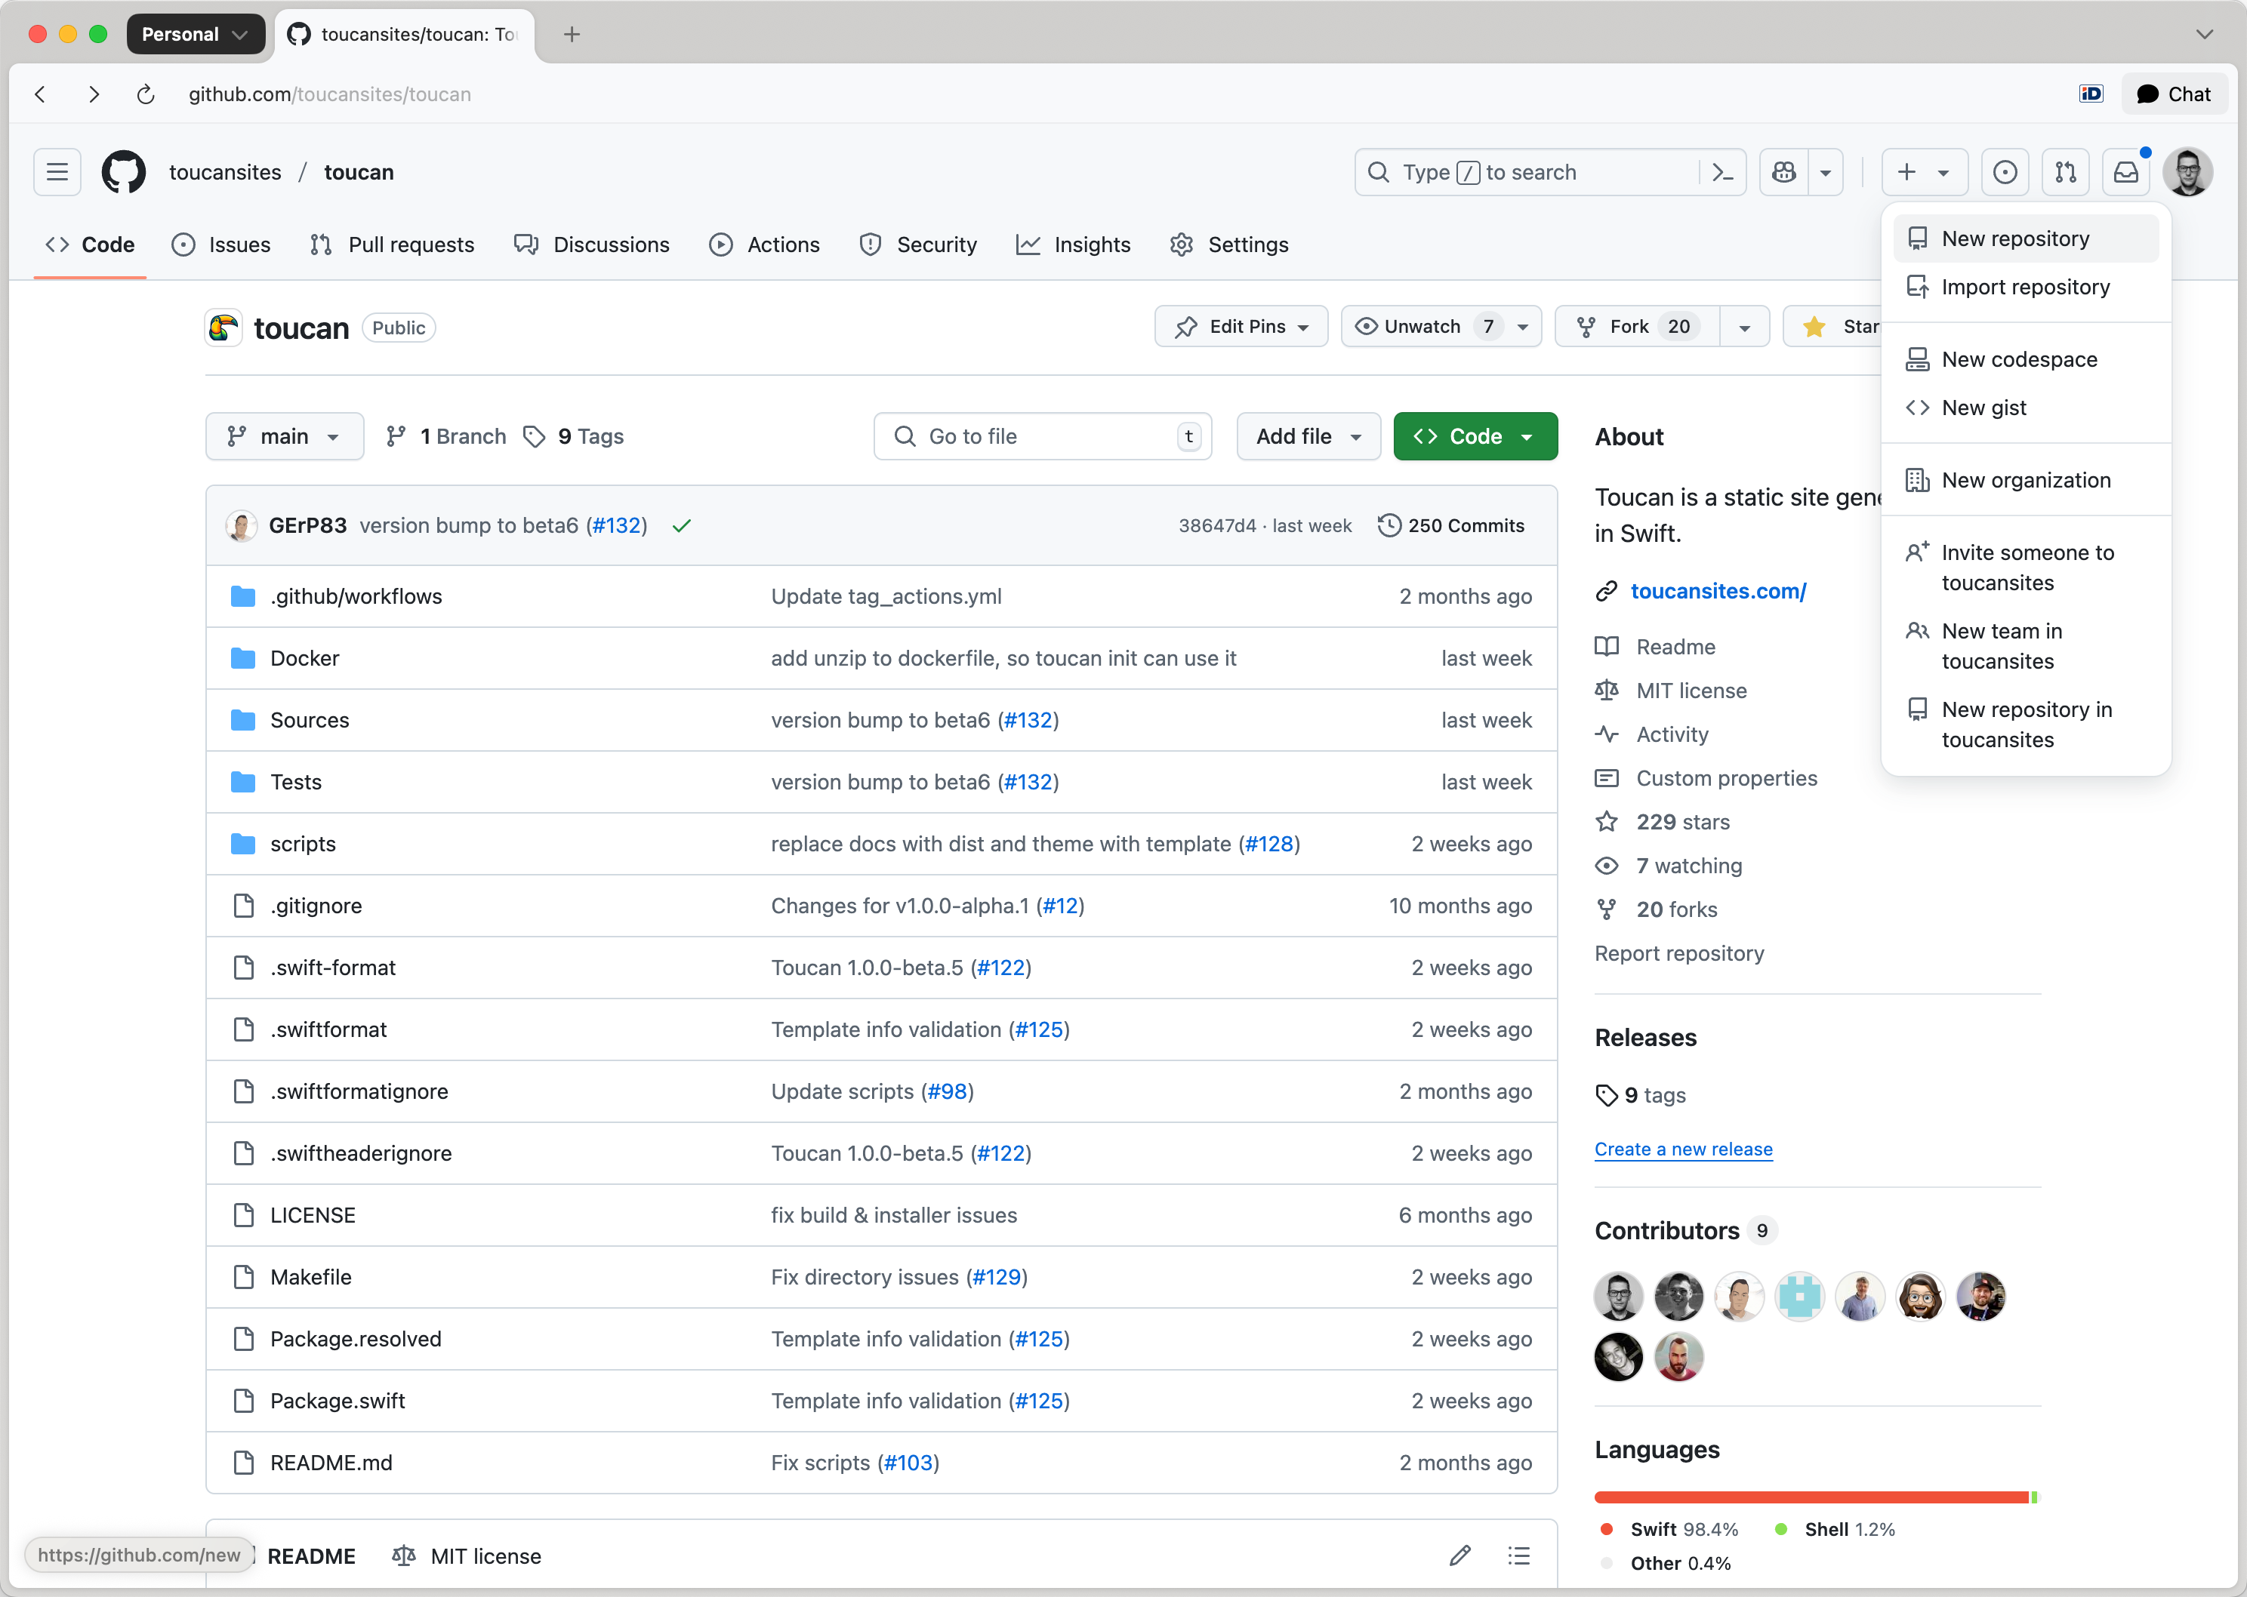
Task: Switch to the Insights tab
Action: [x=1074, y=245]
